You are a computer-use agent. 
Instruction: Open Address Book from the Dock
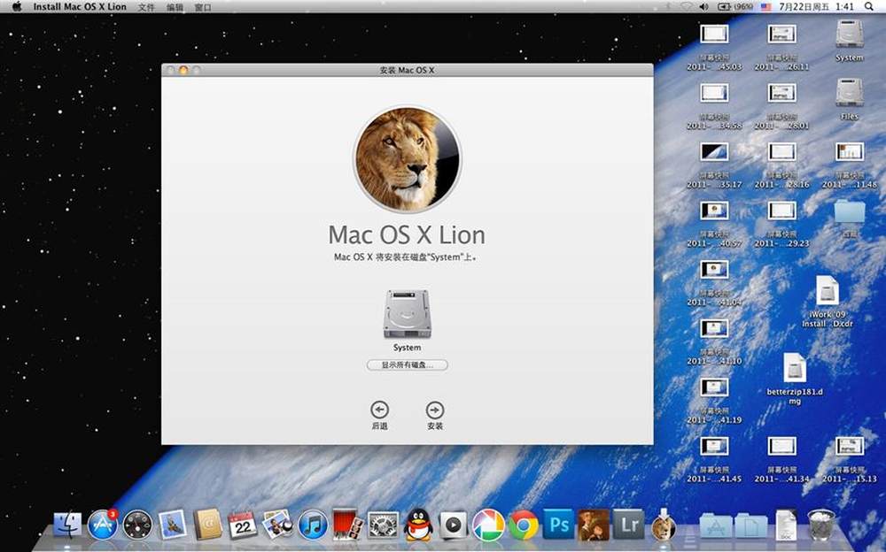[x=207, y=525]
